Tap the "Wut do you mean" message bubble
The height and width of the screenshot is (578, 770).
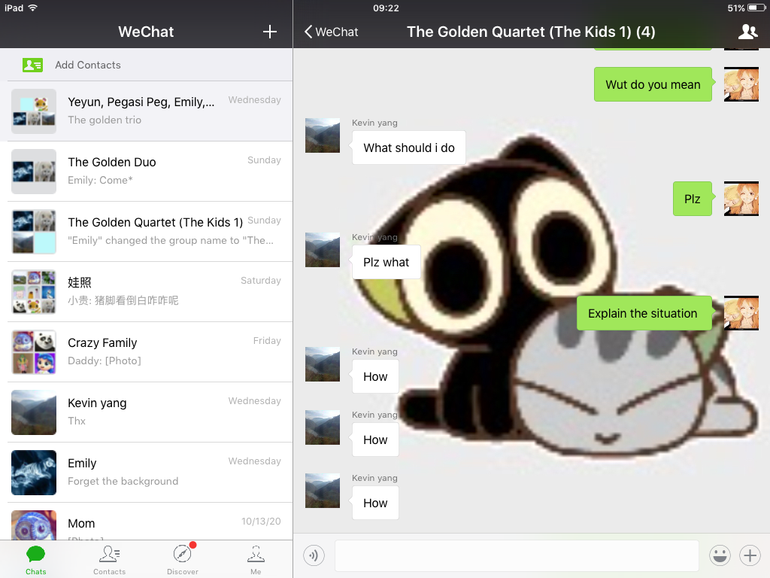pos(653,84)
